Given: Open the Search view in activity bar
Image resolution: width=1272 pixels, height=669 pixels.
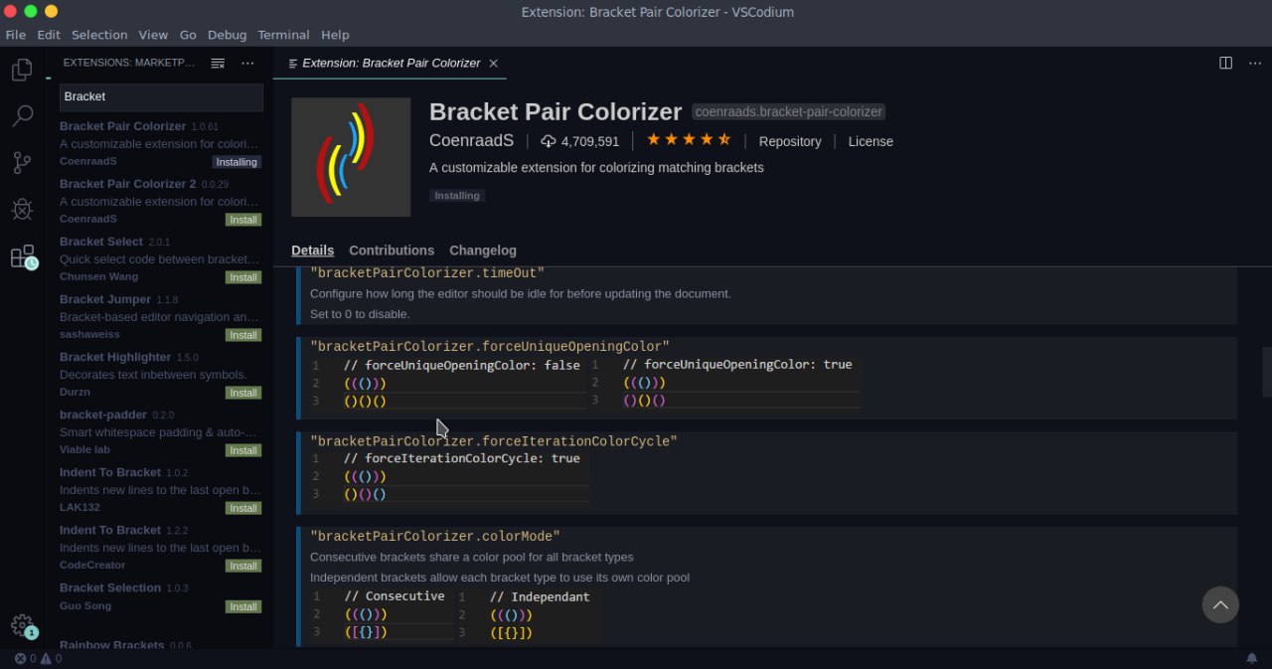Looking at the screenshot, I should [22, 116].
